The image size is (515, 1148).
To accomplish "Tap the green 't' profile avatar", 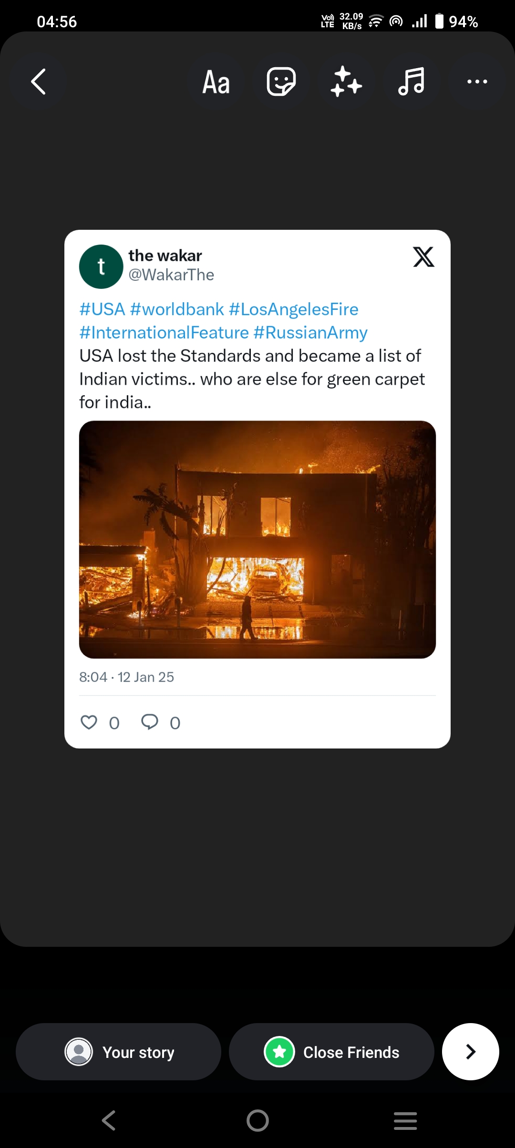I will tap(101, 266).
